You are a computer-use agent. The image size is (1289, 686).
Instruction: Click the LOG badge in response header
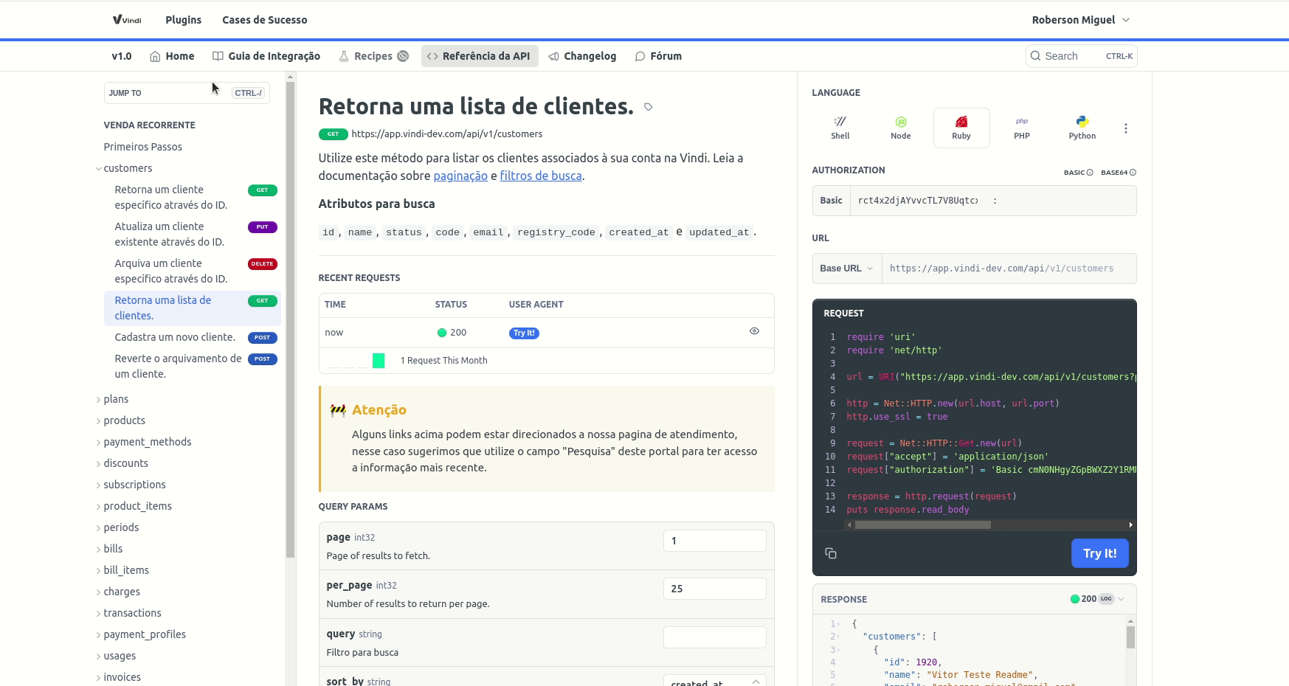click(1106, 599)
